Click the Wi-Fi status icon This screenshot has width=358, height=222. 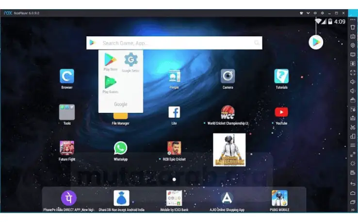(318, 21)
